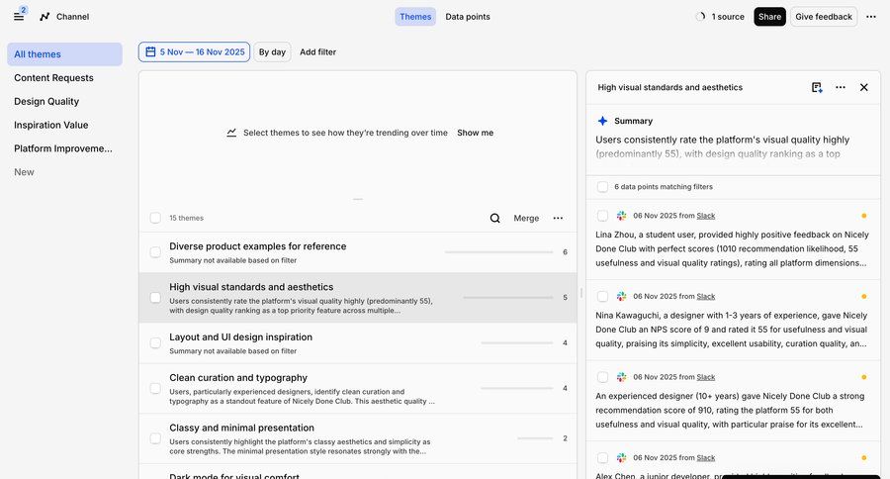Check the Diverse product examples theme
890x479 pixels.
(155, 252)
